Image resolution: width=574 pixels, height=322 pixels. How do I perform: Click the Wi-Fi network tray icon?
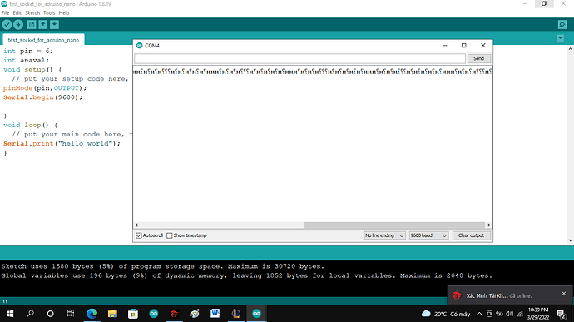coord(520,314)
